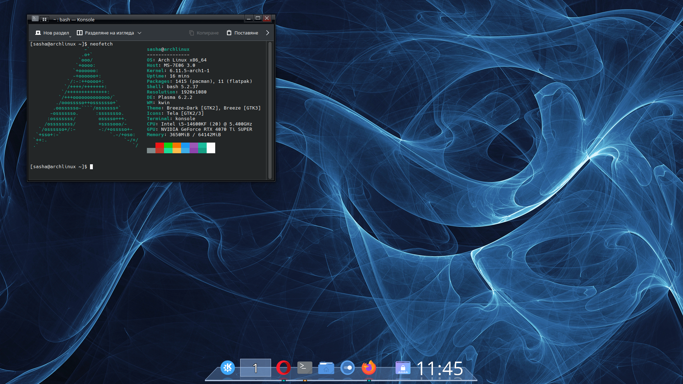Close the Konsole window
683x384 pixels.
(267, 18)
